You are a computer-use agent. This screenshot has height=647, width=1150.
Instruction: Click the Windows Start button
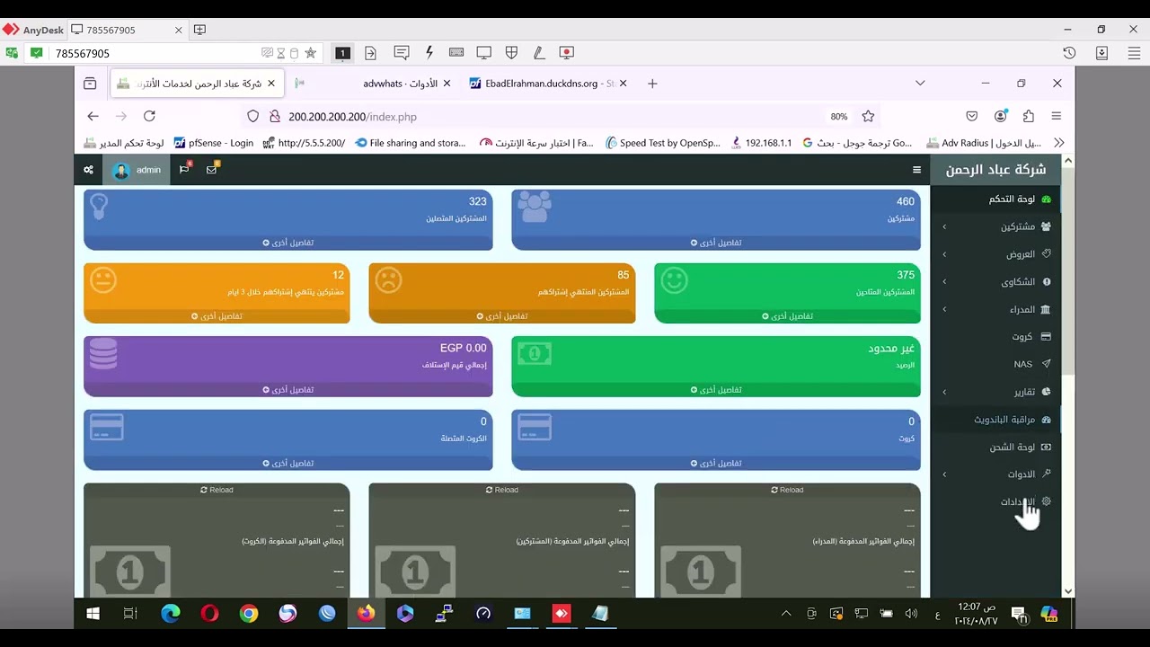[x=93, y=614]
